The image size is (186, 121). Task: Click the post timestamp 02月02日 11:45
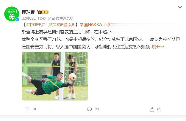(x=34, y=18)
